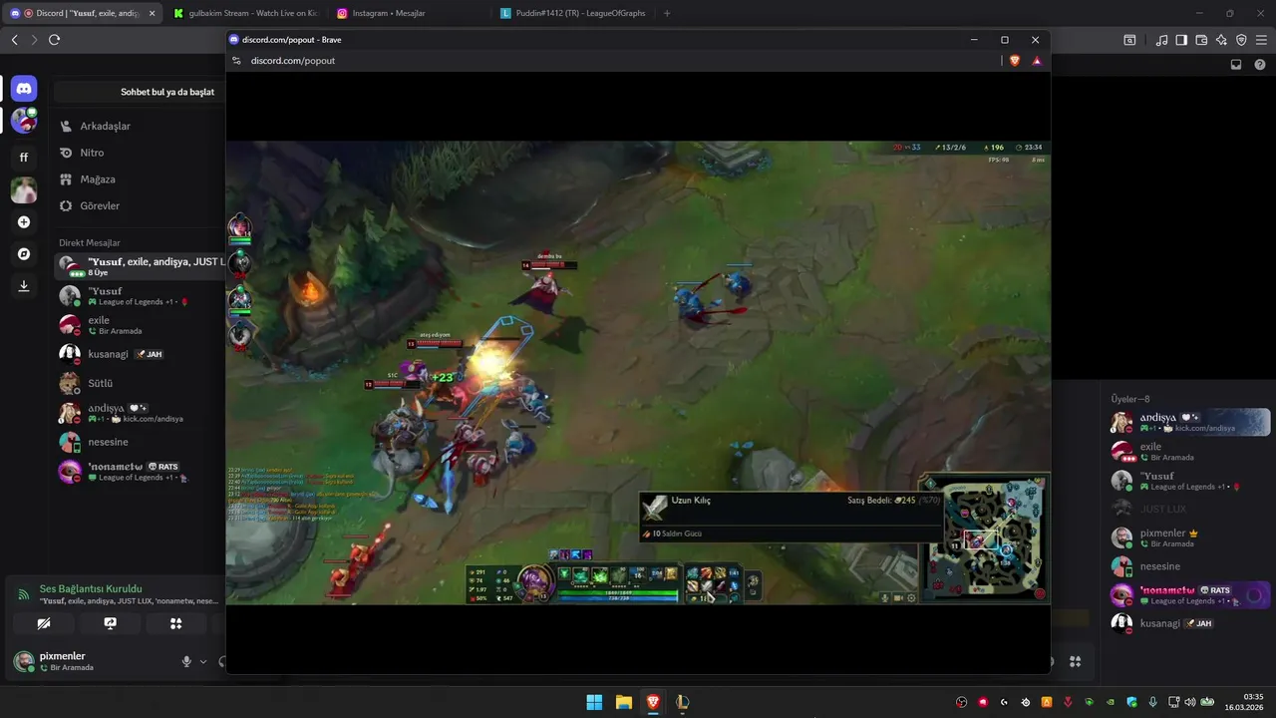This screenshot has height=718, width=1276.
Task: Select kusanagi in members list
Action: click(1189, 623)
